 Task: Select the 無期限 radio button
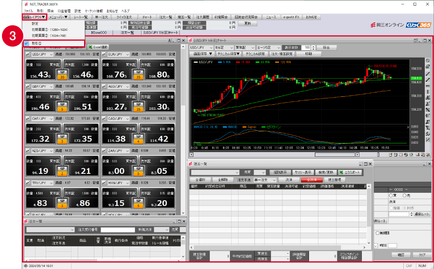(378, 233)
